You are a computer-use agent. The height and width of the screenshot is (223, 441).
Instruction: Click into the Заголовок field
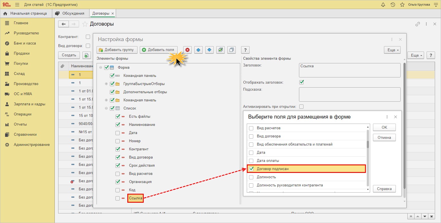(x=350, y=70)
